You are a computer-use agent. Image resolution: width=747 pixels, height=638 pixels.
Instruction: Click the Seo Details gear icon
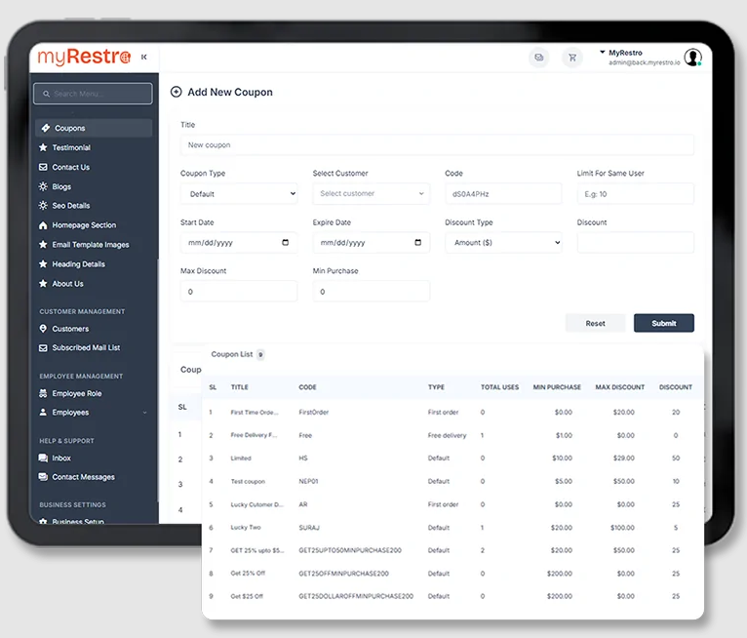(43, 206)
